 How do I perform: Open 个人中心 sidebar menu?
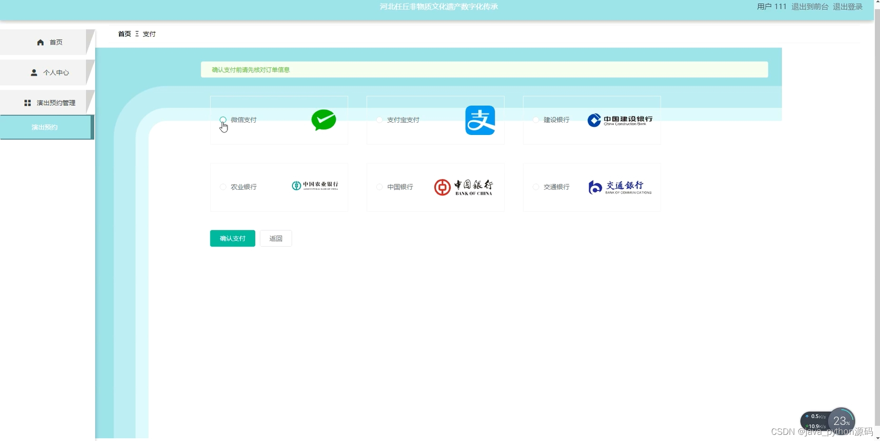(x=47, y=73)
